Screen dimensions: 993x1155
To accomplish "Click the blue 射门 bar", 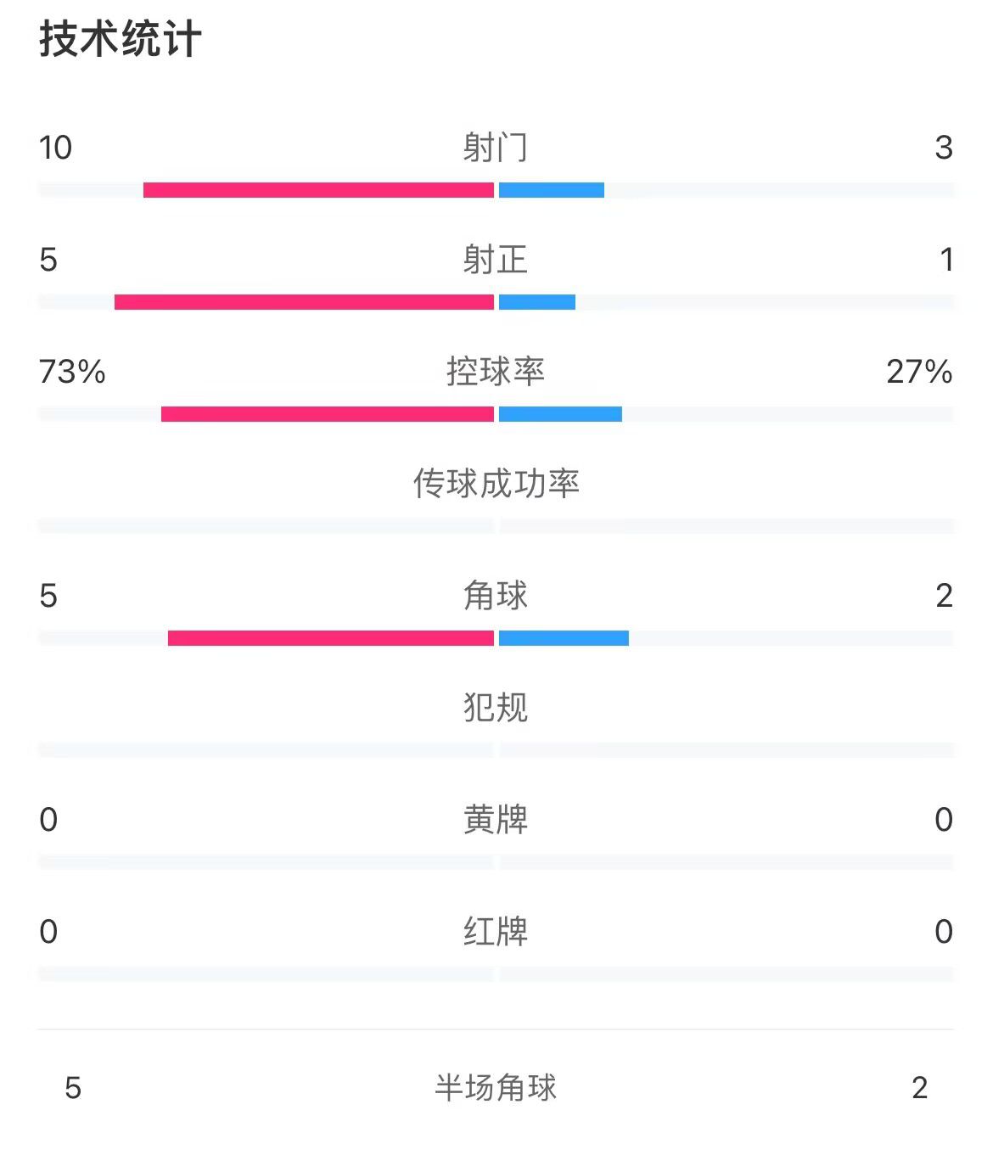I will 552,190.
